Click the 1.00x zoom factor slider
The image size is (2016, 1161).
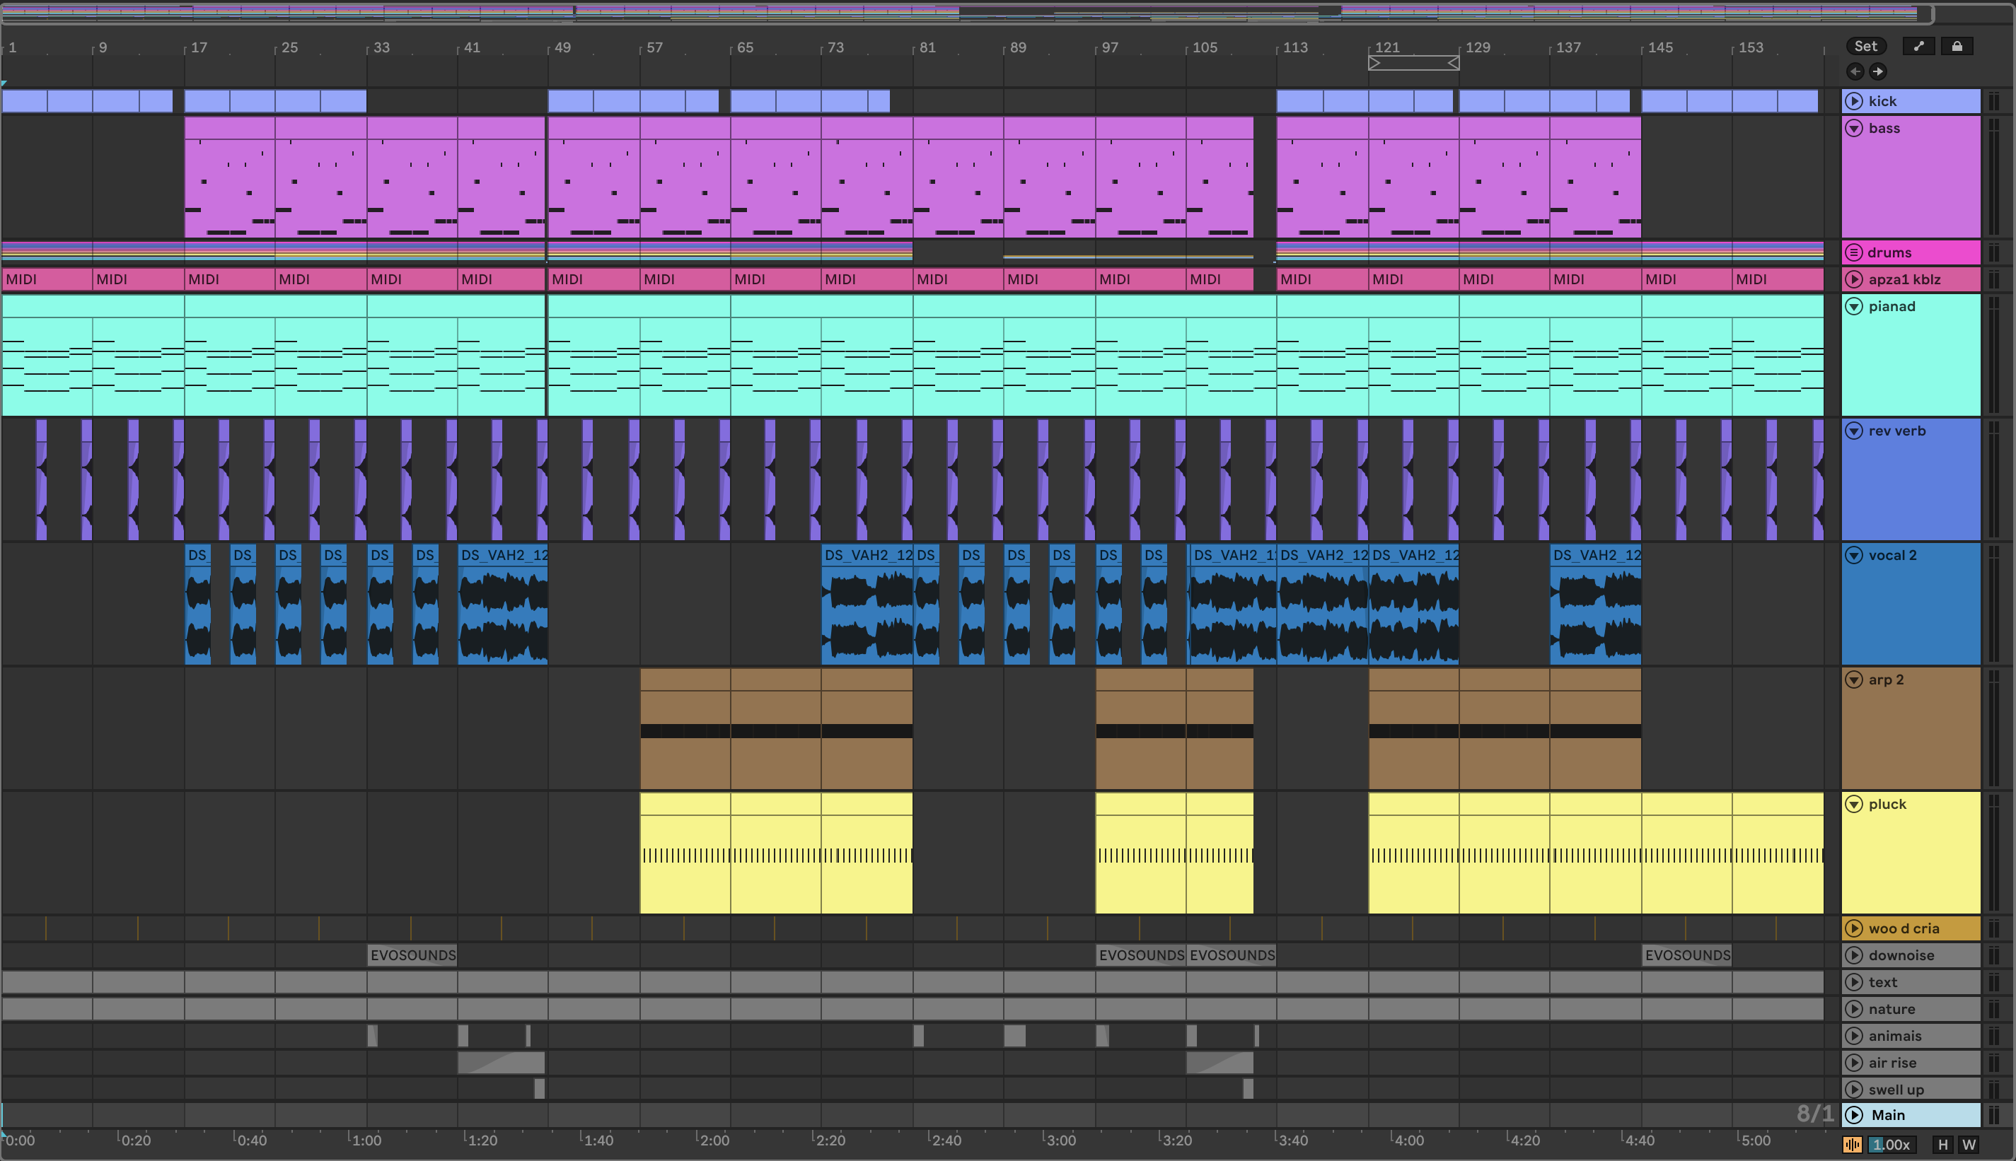point(1892,1144)
